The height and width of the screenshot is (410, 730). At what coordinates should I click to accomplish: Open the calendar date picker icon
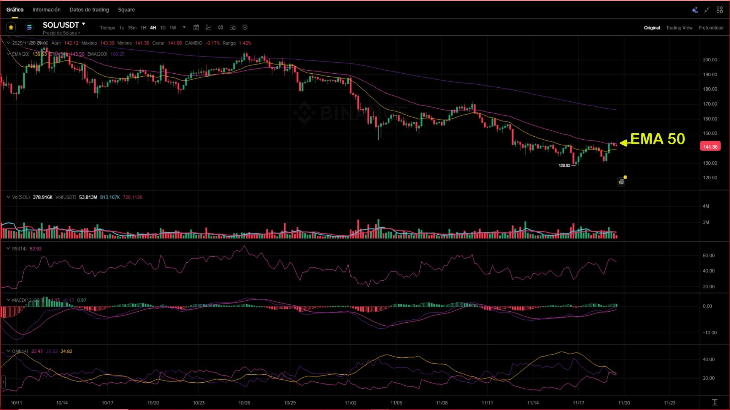196,27
